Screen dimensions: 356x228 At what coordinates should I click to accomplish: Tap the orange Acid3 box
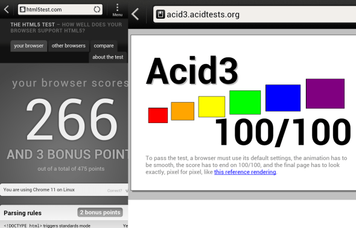tap(183, 111)
